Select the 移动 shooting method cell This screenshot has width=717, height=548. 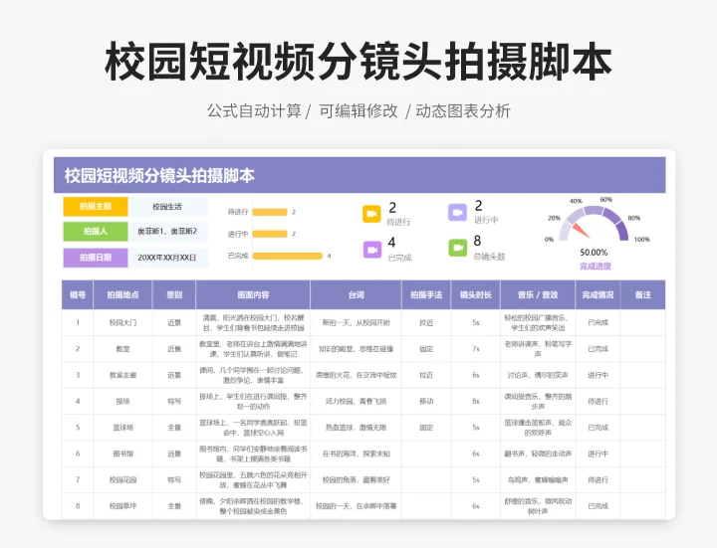click(x=426, y=401)
